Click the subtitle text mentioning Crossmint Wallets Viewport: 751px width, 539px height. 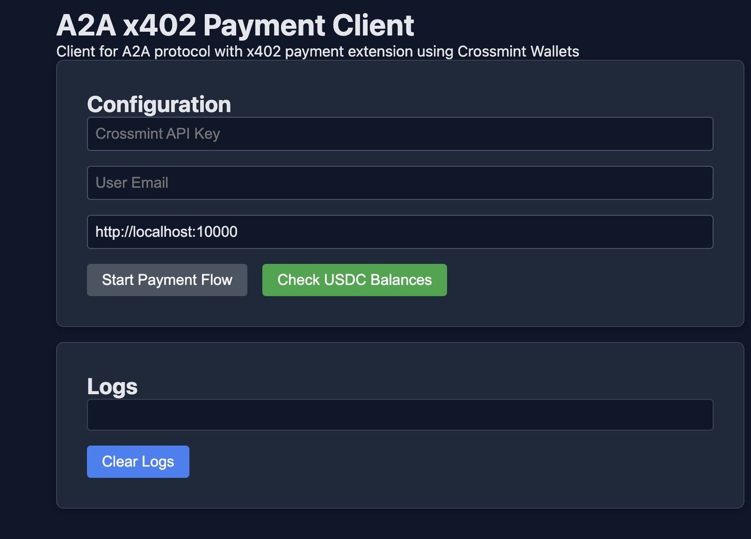tap(317, 51)
